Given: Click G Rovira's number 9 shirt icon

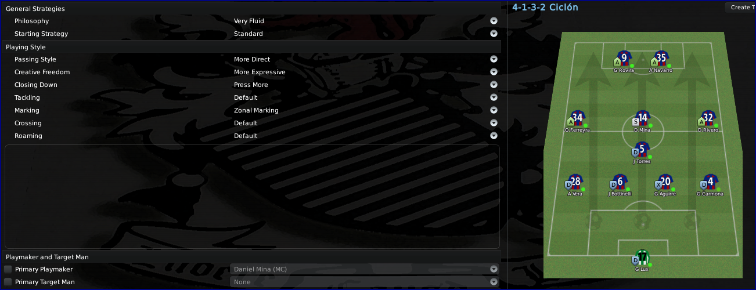Looking at the screenshot, I should click(624, 59).
